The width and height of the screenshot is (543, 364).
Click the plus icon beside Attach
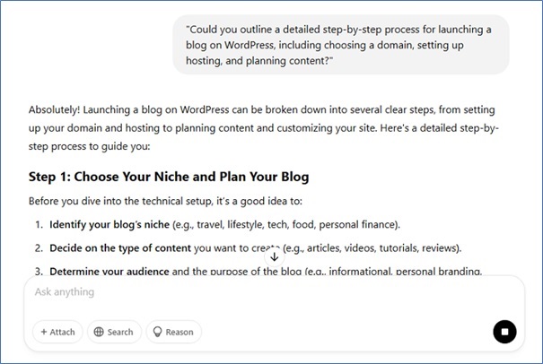tap(42, 333)
